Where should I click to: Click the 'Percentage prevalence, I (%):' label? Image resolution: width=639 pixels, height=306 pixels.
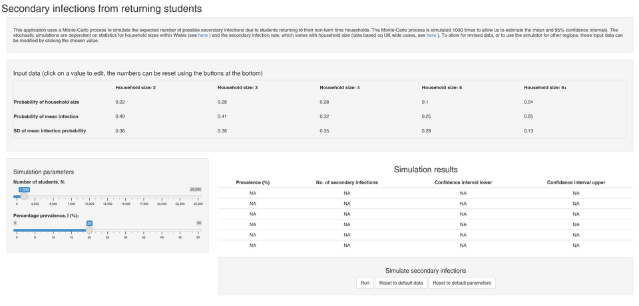[x=46, y=215]
